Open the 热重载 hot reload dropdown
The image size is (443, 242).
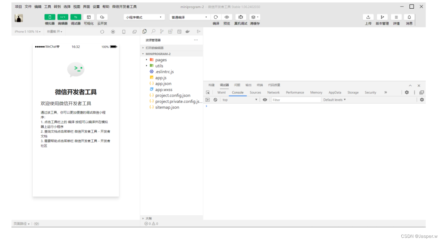(x=55, y=32)
